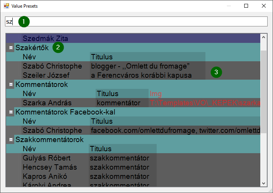Collapse the Kommentátorok Facebook-kal group
Screen dimensions: 273x193
tap(10, 112)
